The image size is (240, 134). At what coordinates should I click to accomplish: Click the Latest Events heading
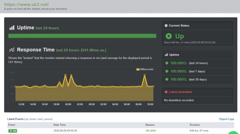[15, 119]
